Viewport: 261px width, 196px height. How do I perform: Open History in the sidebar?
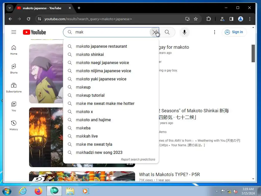[x=14, y=126]
